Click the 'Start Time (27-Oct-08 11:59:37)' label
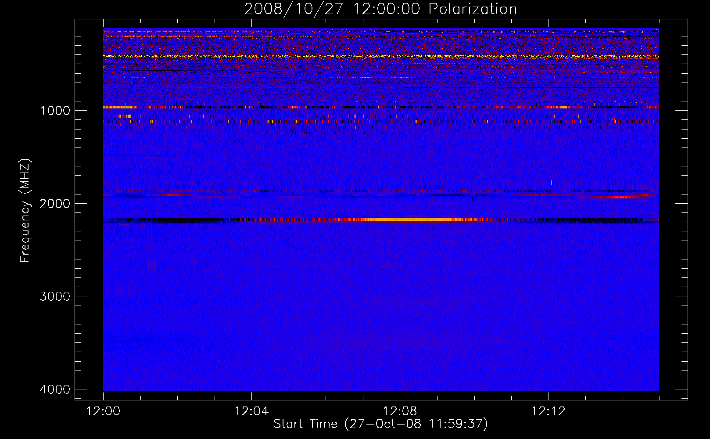Screen dimensions: 710x439 click(x=380, y=424)
